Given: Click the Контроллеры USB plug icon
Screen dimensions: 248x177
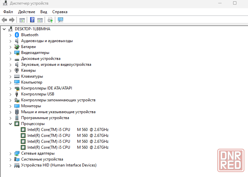Looking at the screenshot, I should 17,94.
